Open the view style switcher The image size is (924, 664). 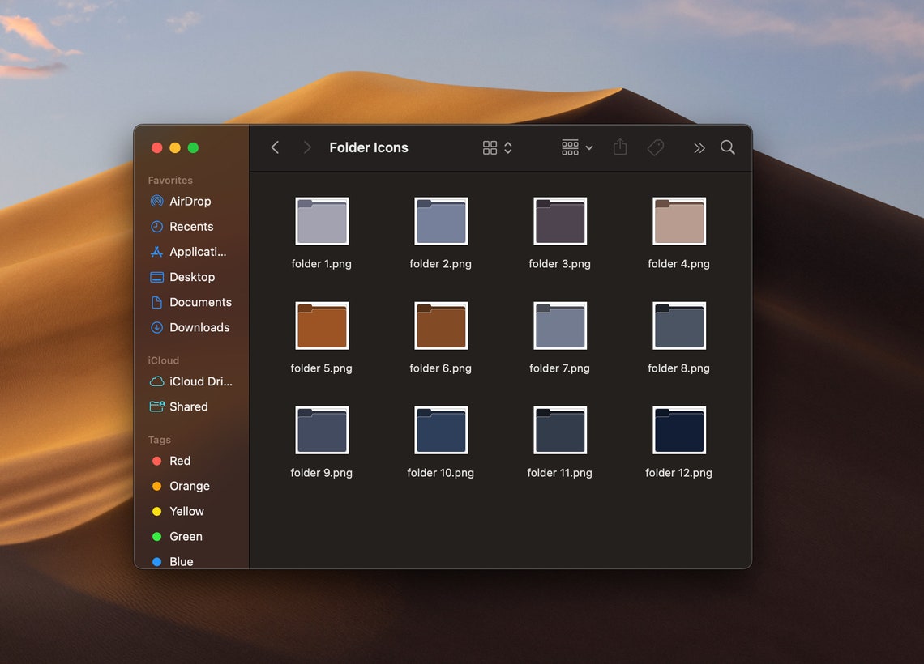(496, 147)
